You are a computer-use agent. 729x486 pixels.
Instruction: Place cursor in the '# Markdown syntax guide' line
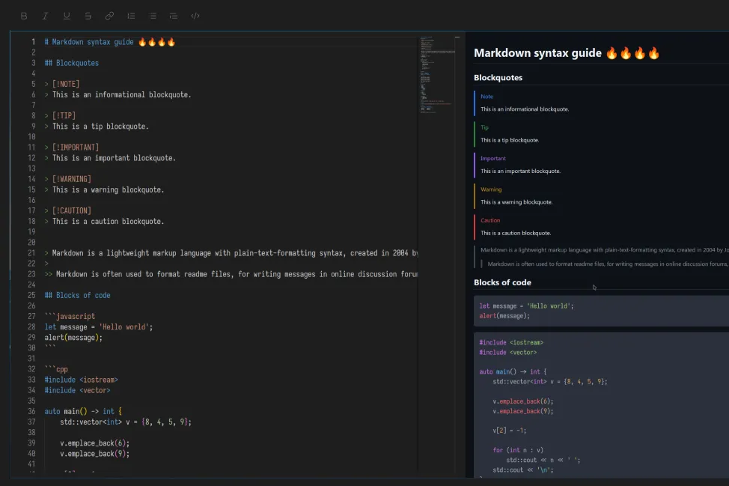(x=105, y=41)
